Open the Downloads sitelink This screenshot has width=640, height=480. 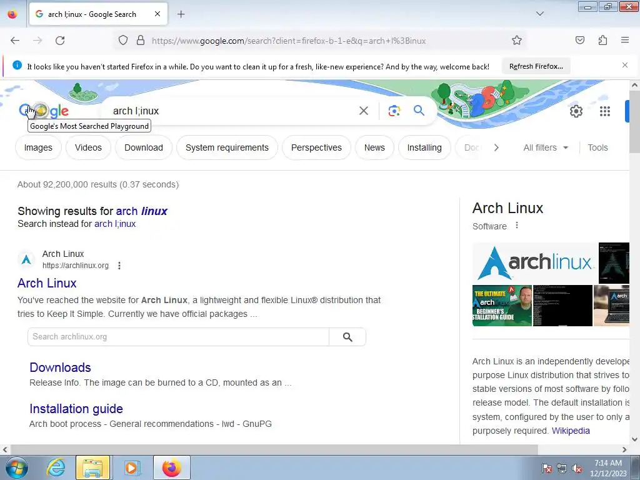(x=60, y=367)
